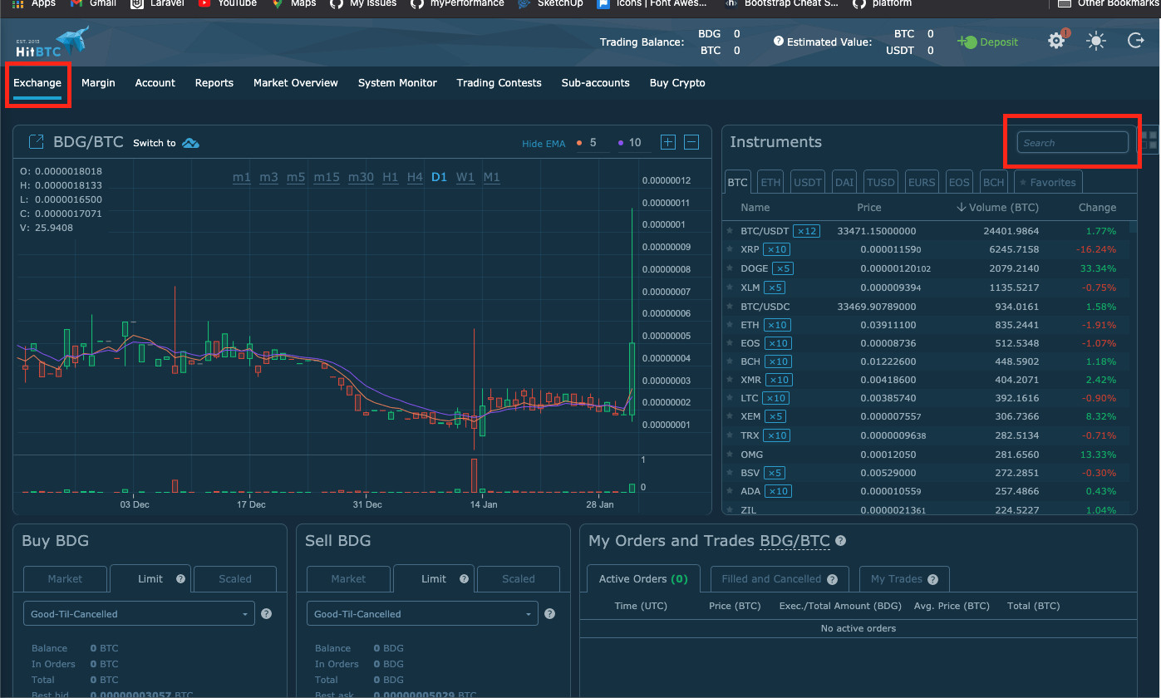Zoom in chart with plus icon
Viewport: 1161px width, 698px height.
pyautogui.click(x=667, y=142)
